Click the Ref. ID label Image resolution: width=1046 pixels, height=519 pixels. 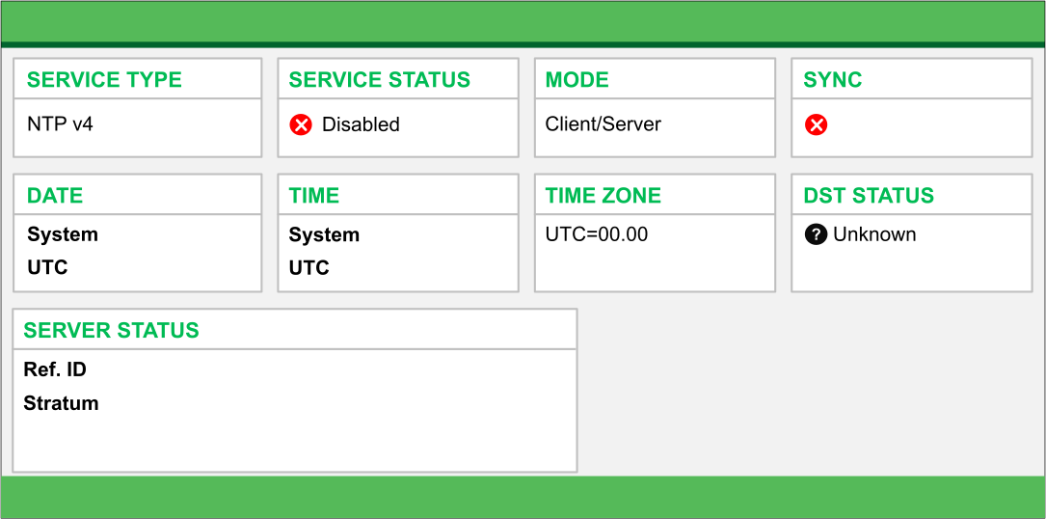coord(55,369)
